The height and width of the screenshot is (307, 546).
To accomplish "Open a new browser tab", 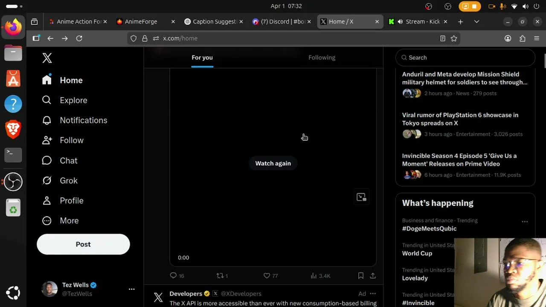I will pos(460,21).
